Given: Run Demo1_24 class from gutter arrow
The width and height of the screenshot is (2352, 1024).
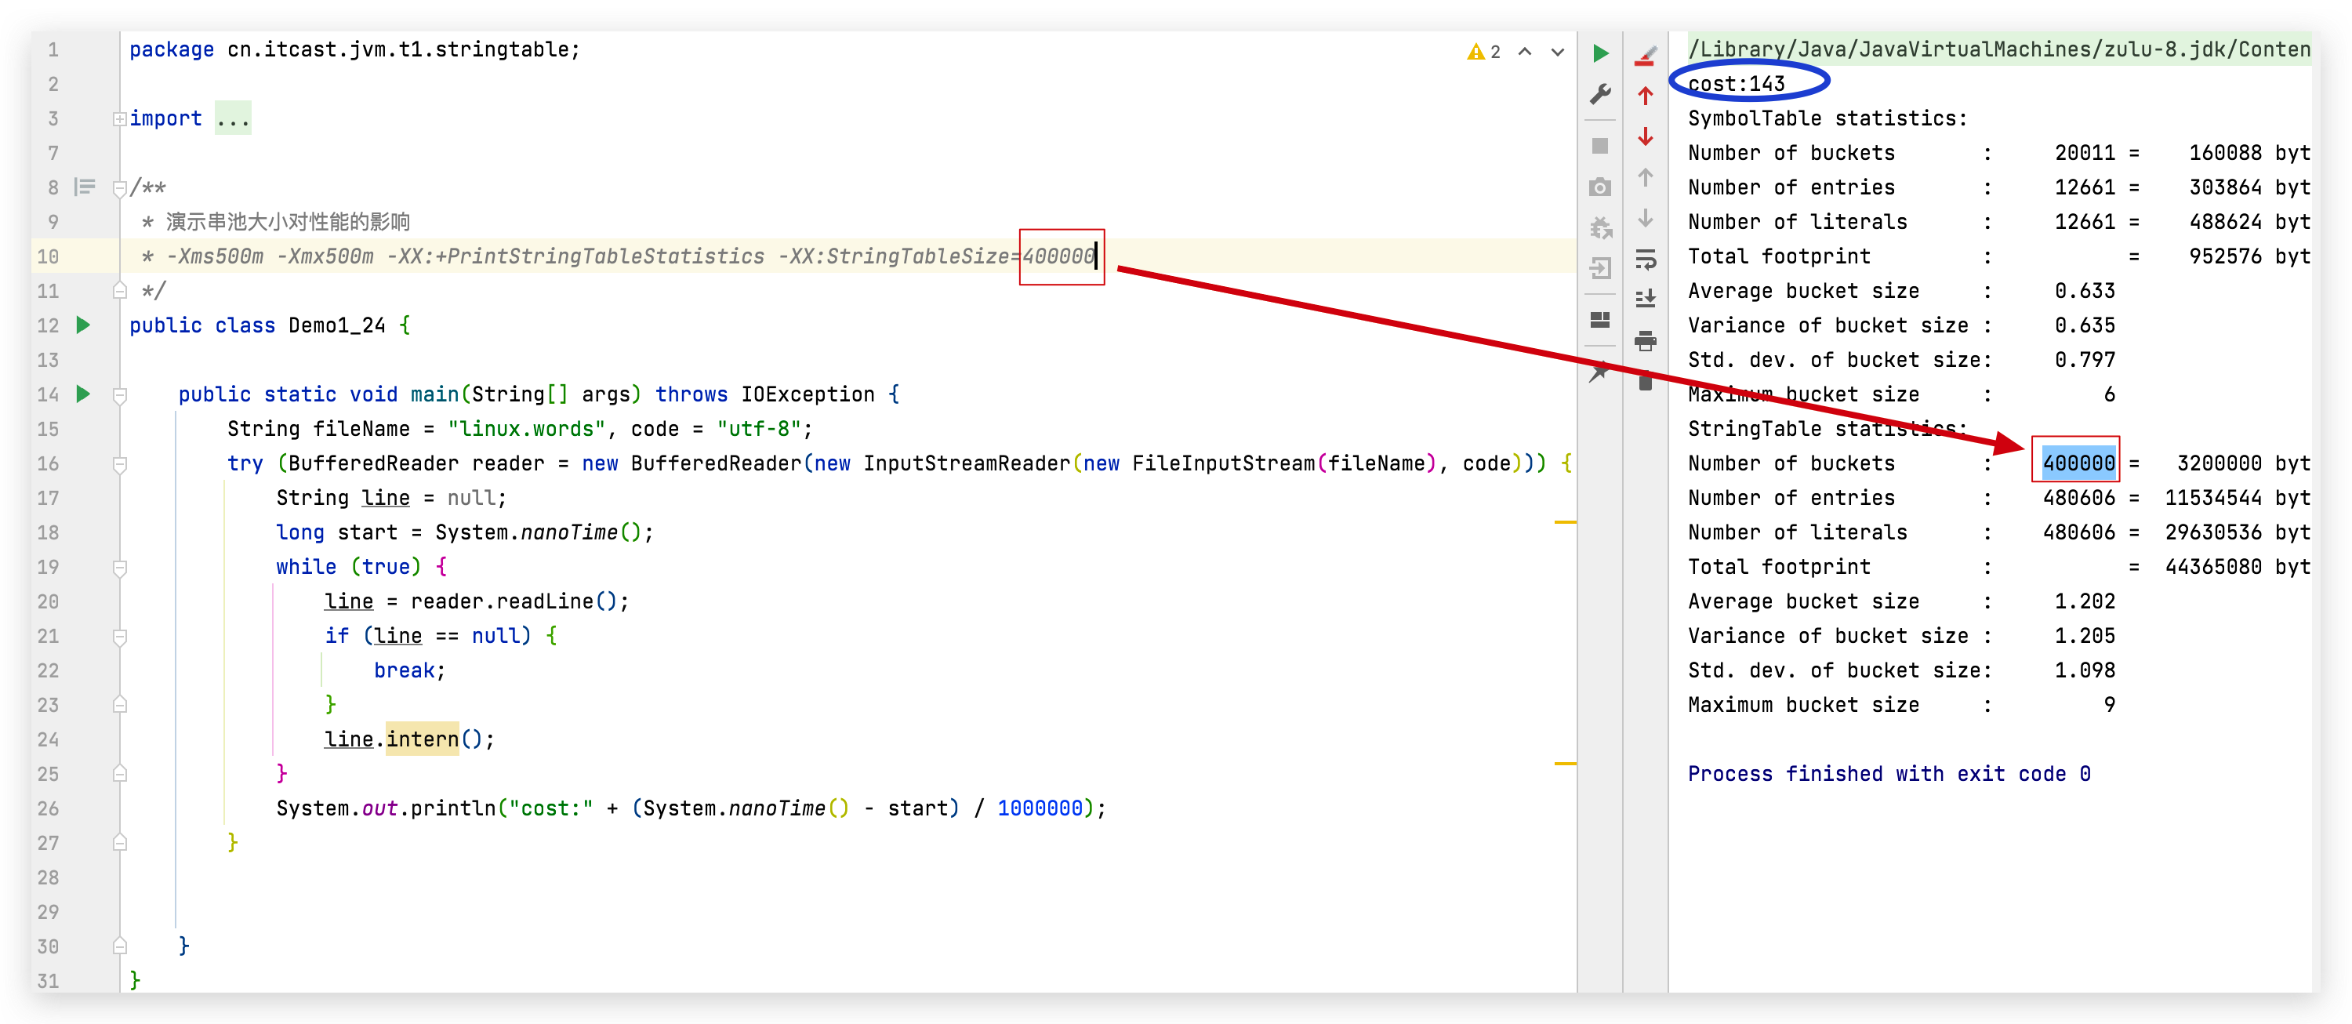Looking at the screenshot, I should click(x=83, y=325).
